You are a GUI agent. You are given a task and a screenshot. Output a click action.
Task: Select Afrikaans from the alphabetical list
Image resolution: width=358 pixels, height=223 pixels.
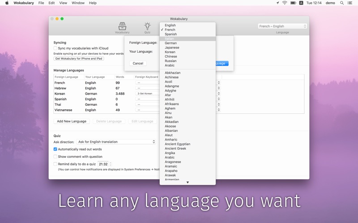click(x=188, y=104)
